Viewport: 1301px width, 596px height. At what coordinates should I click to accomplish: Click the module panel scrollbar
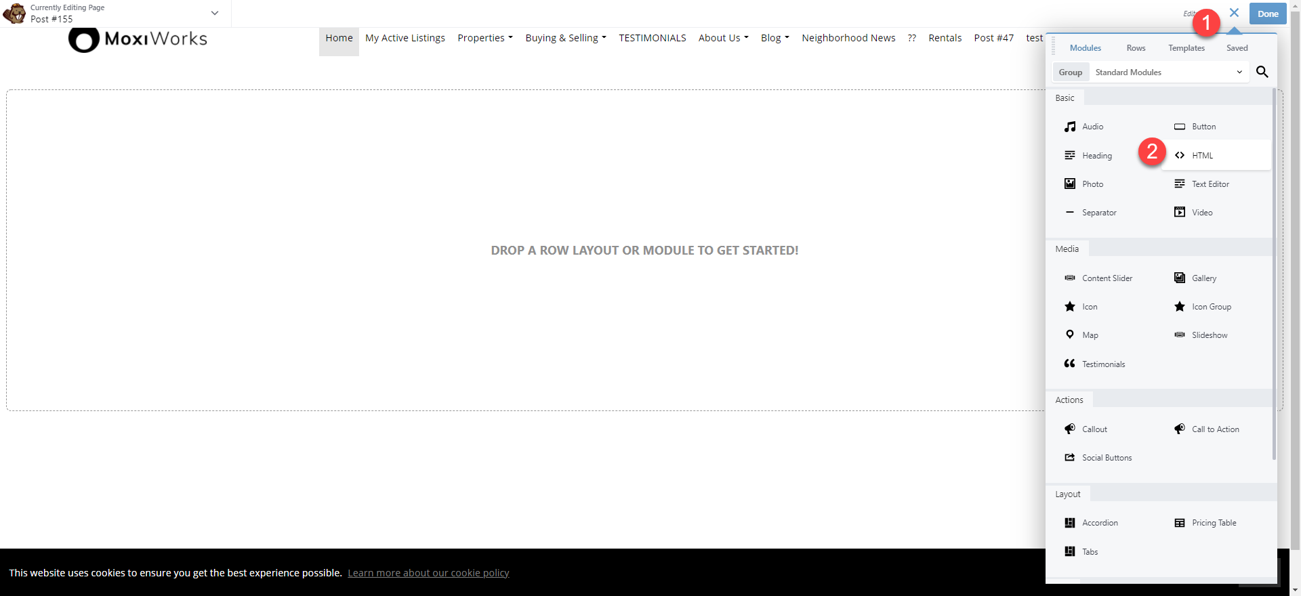(x=1274, y=271)
